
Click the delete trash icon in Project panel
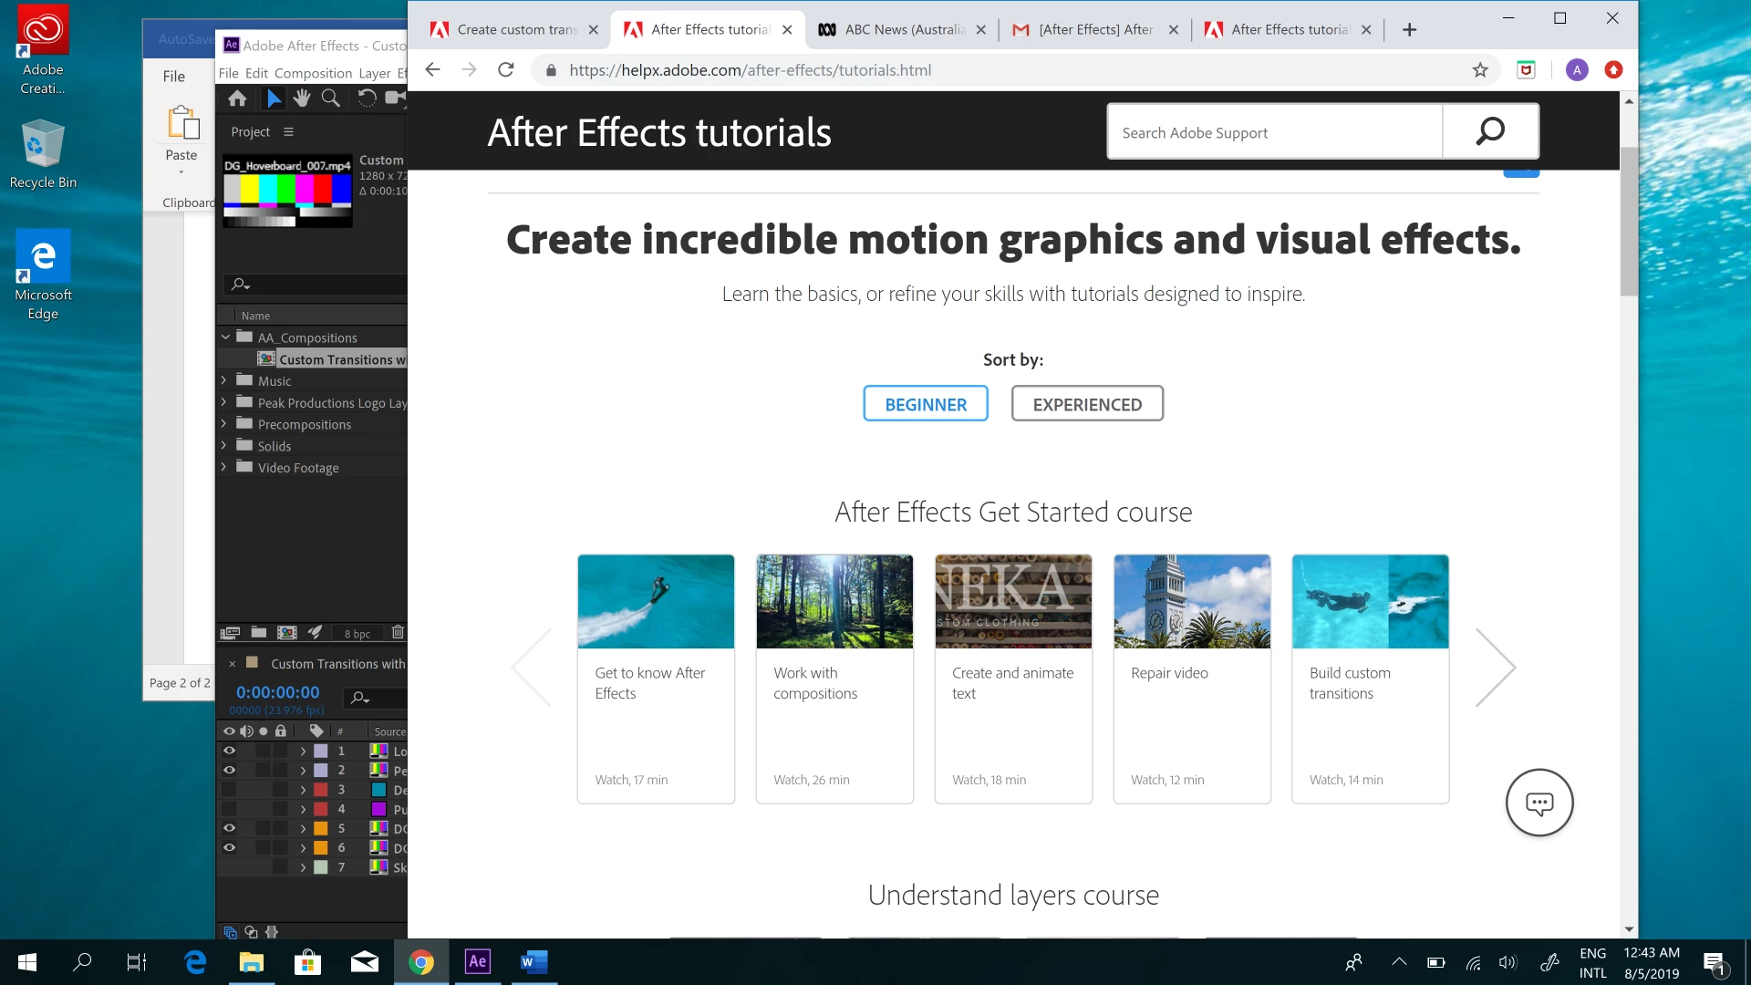click(x=398, y=633)
